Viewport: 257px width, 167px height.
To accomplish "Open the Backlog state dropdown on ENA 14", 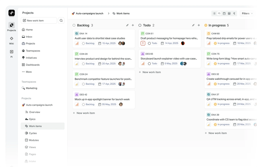I will 88,43.
